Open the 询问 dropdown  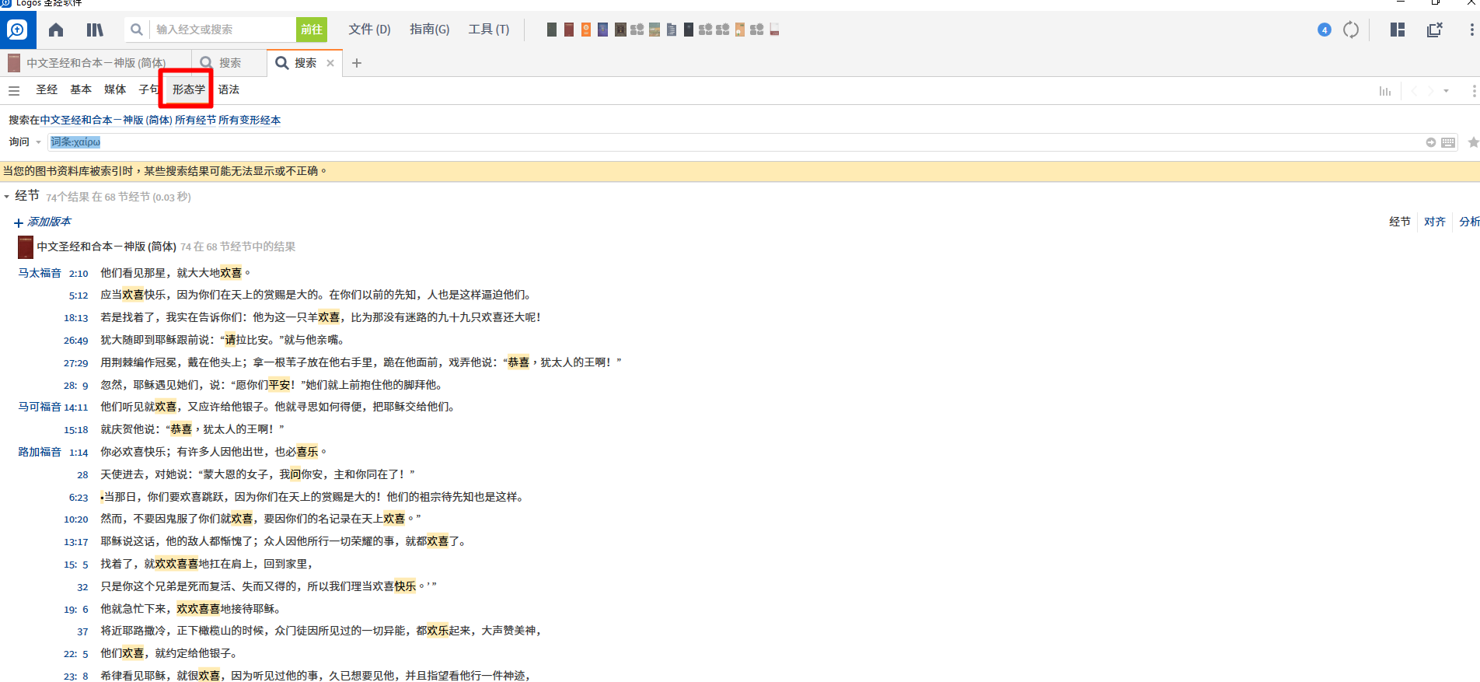(x=25, y=142)
